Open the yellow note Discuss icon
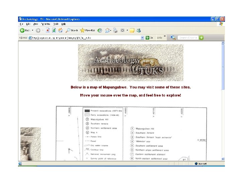This screenshot has height=181, width=241. [x=132, y=31]
